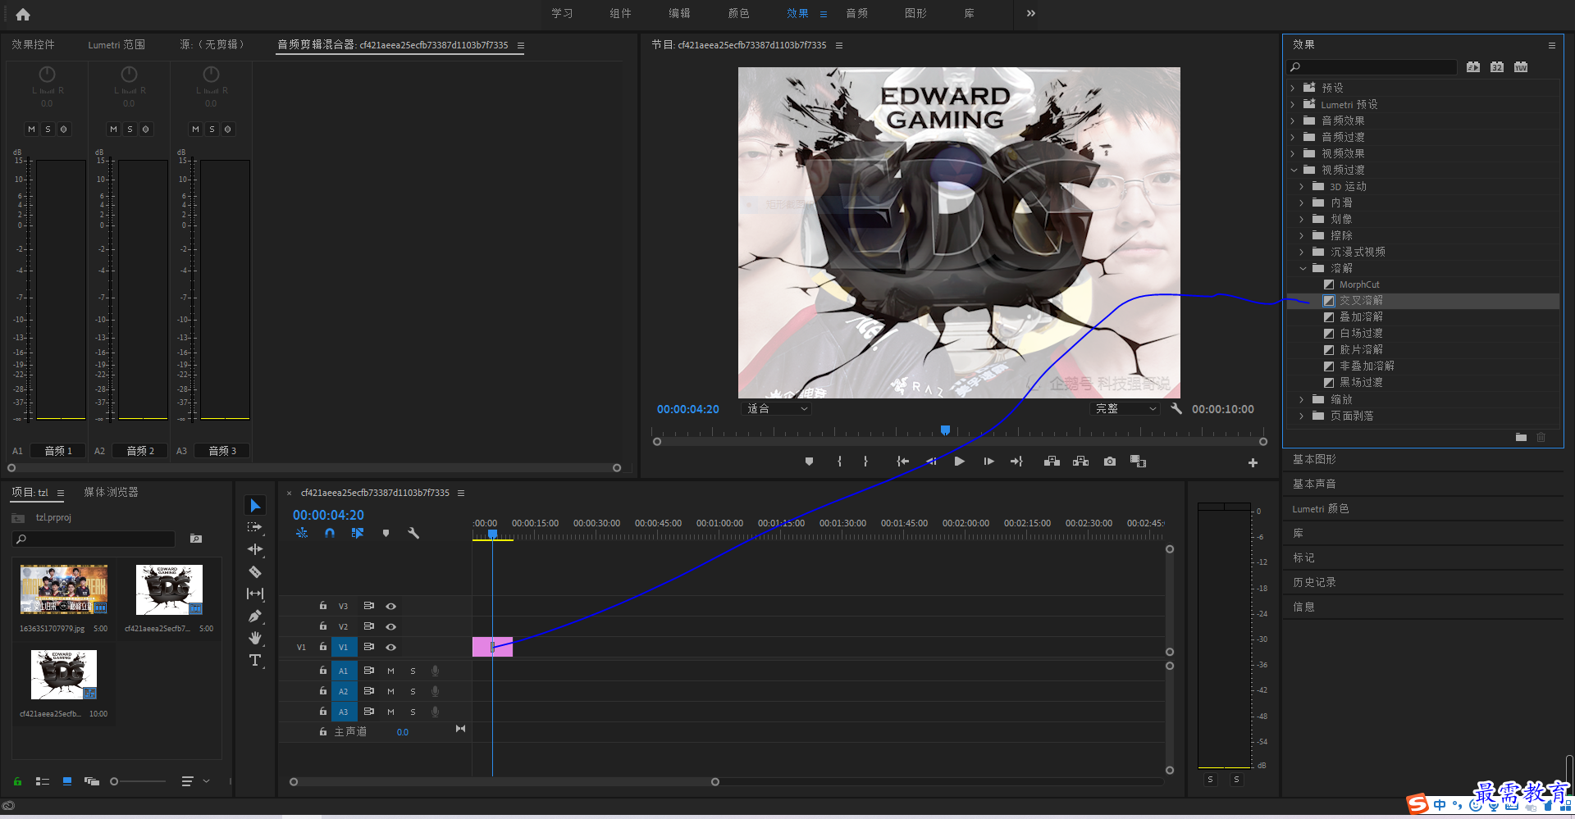Toggle timeline snapping magnet
The image size is (1575, 819).
pyautogui.click(x=330, y=533)
